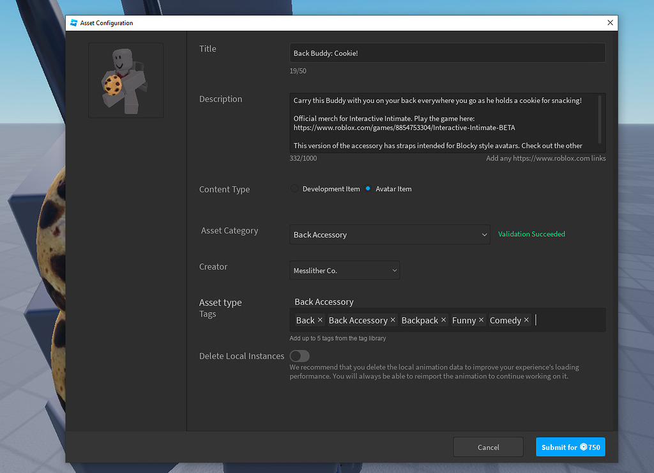
Task: Select the Avatar Item radio button
Action: pyautogui.click(x=368, y=189)
